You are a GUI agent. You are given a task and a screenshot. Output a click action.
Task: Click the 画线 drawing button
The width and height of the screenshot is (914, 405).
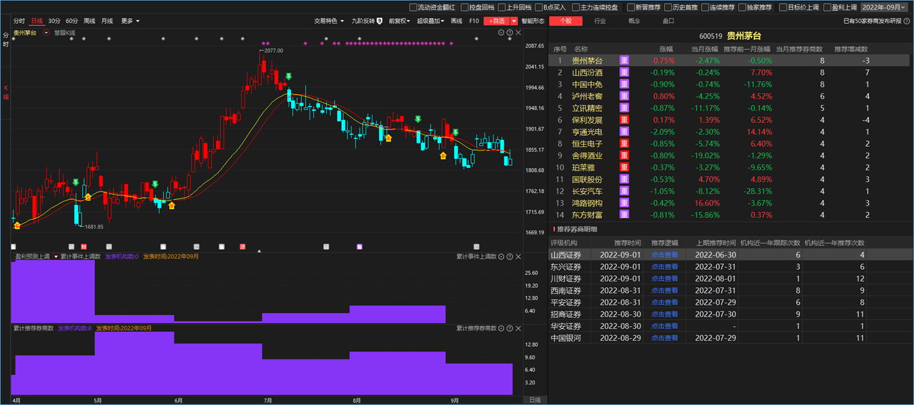[x=456, y=21]
